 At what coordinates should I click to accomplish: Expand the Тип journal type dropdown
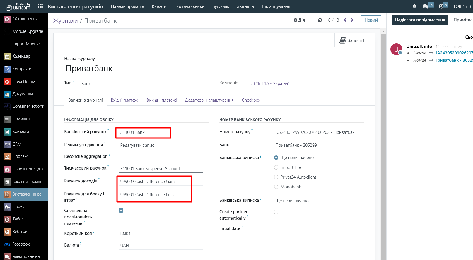144,84
